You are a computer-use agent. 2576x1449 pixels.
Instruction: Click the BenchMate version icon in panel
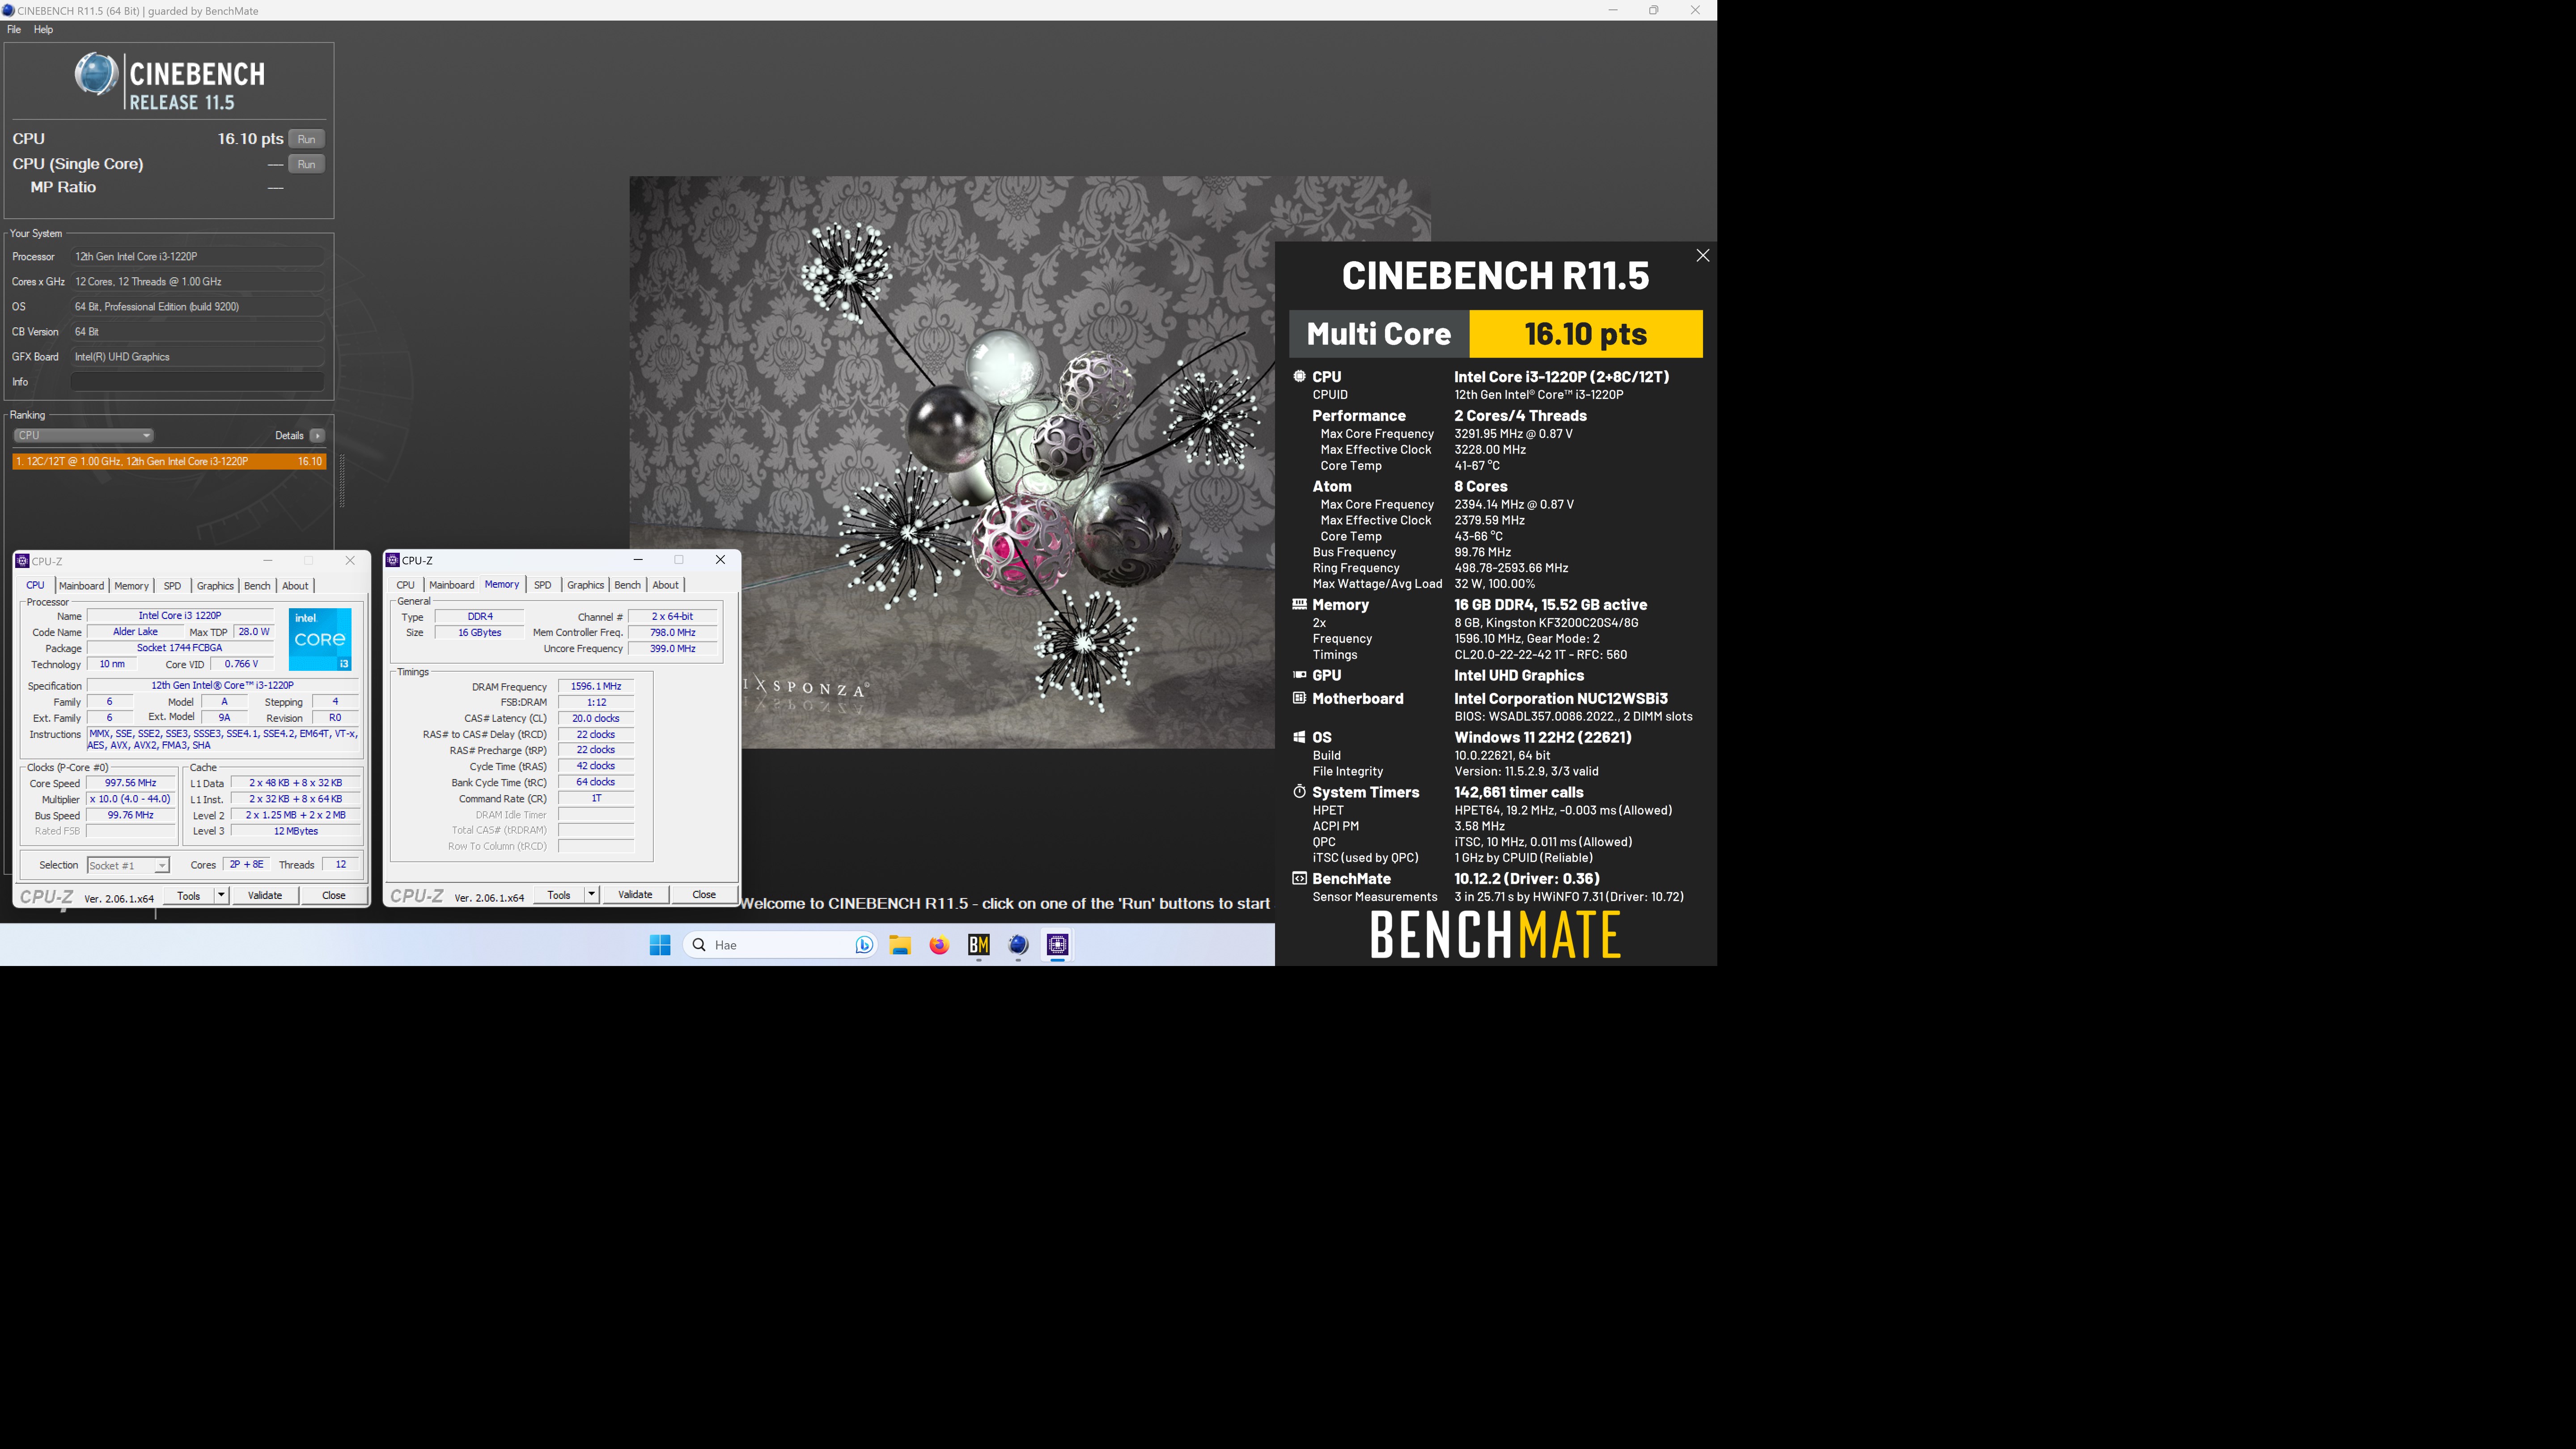coord(1299,879)
